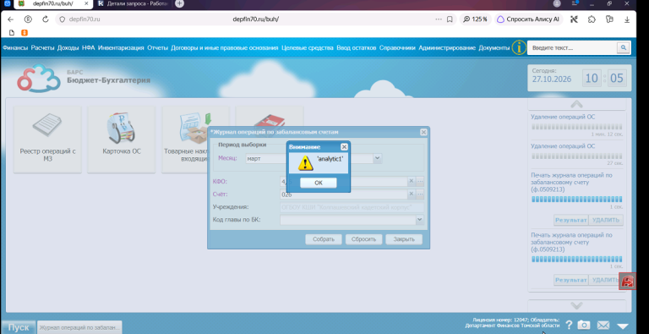Image resolution: width=649 pixels, height=334 pixels.
Task: Open a new browser tab with plus
Action: (x=179, y=3)
